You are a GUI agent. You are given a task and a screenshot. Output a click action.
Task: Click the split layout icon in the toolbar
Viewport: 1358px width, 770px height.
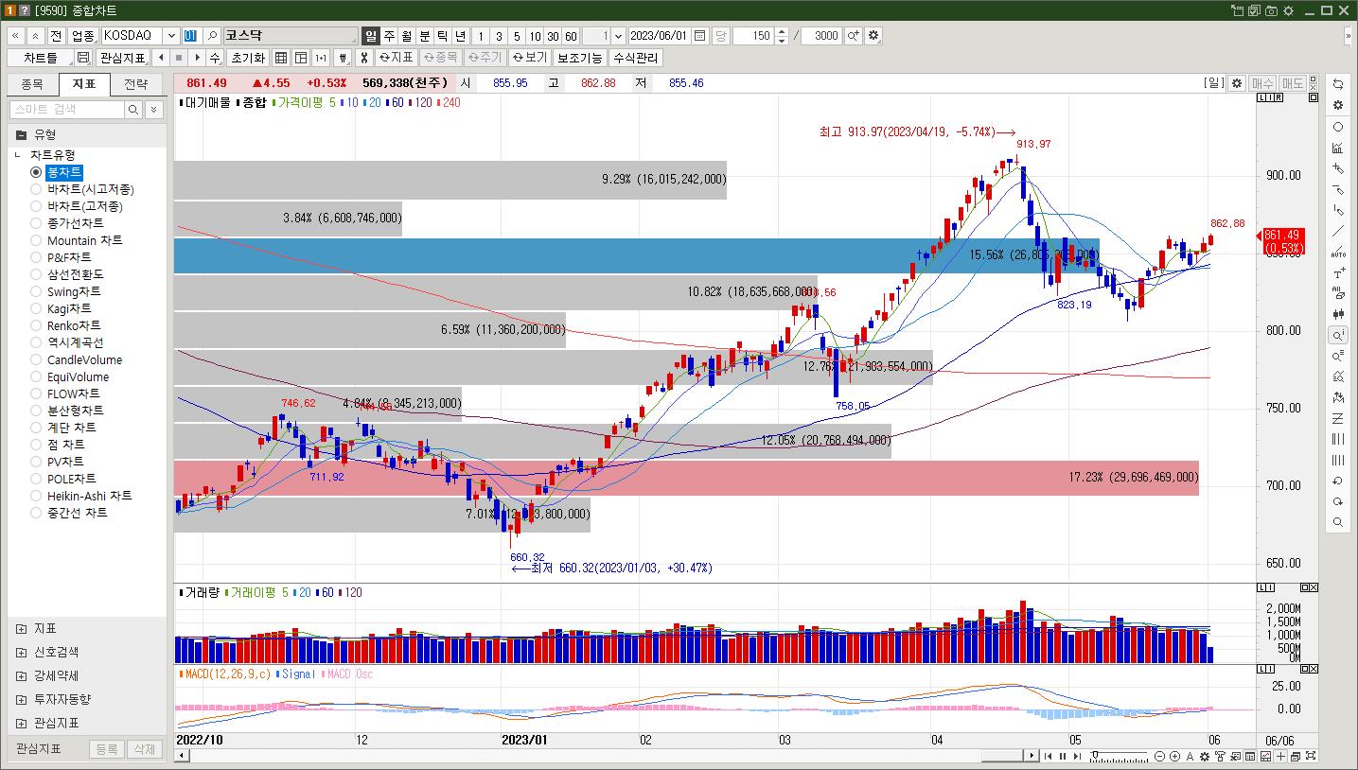tap(301, 58)
